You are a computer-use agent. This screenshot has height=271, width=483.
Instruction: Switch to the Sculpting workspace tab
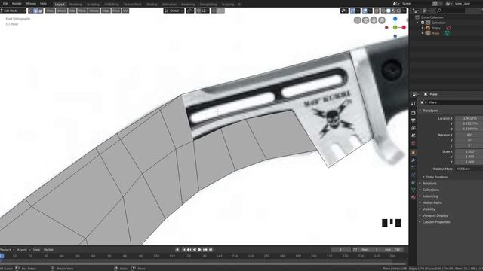pyautogui.click(x=93, y=5)
